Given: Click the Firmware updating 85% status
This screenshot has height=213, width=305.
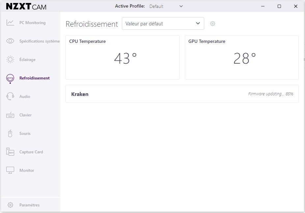Looking at the screenshot, I should (x=270, y=94).
